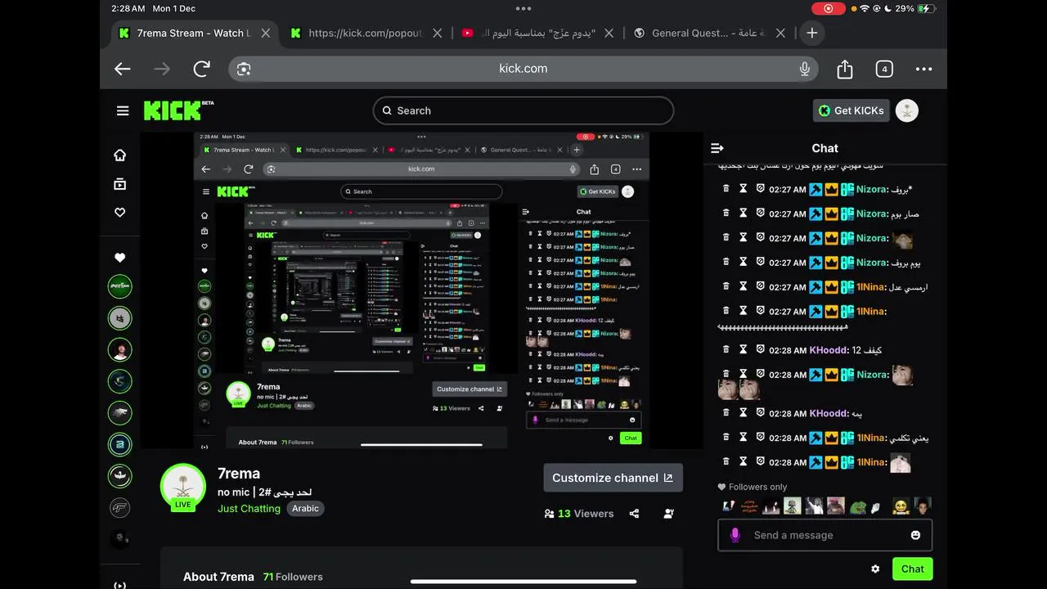Close the 'General Quest...' tab
The width and height of the screenshot is (1047, 589).
coord(780,33)
